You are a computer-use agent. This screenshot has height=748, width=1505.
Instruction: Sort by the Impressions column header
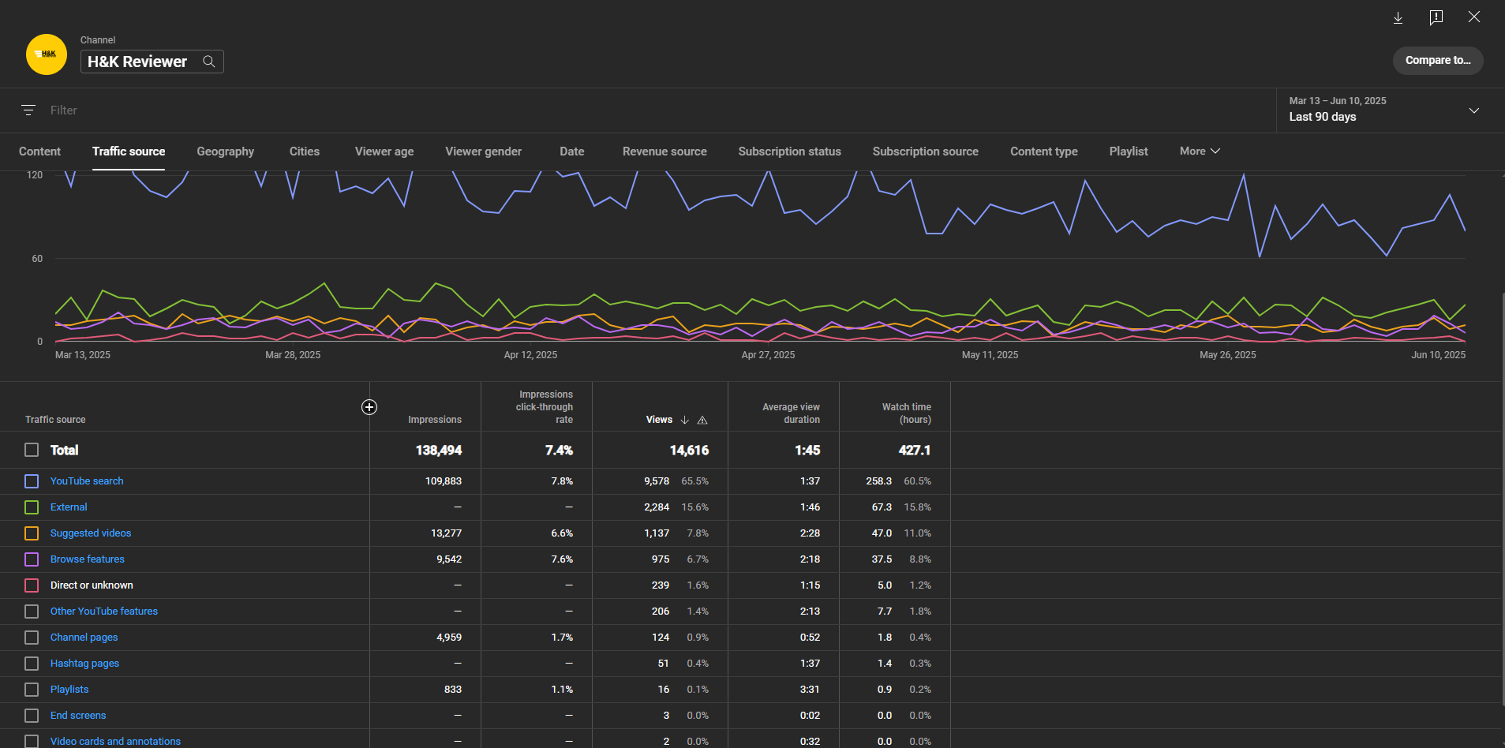click(435, 420)
